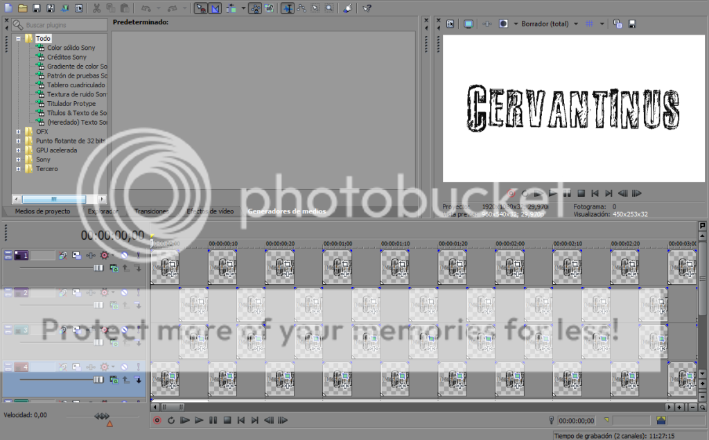Save the project with the first disk icon
The image size is (709, 440).
click(x=37, y=8)
